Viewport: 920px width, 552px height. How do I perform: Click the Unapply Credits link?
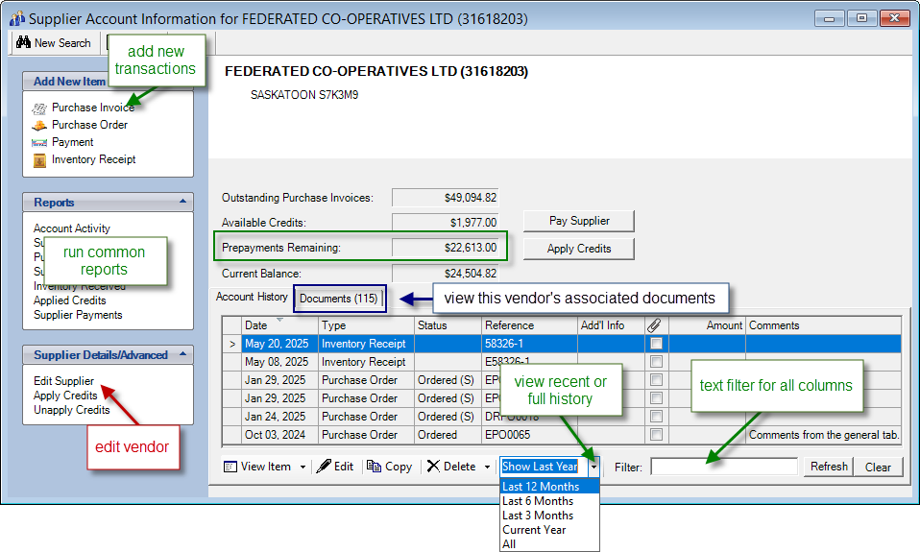click(x=72, y=410)
